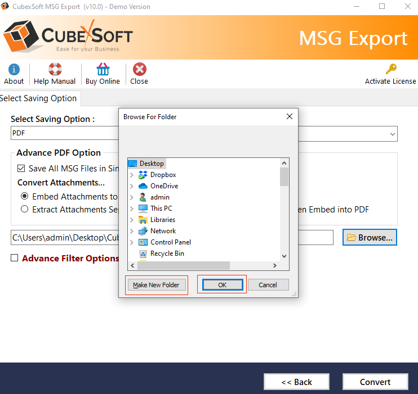418x394 pixels.
Task: Click the Browse... button
Action: tap(370, 237)
